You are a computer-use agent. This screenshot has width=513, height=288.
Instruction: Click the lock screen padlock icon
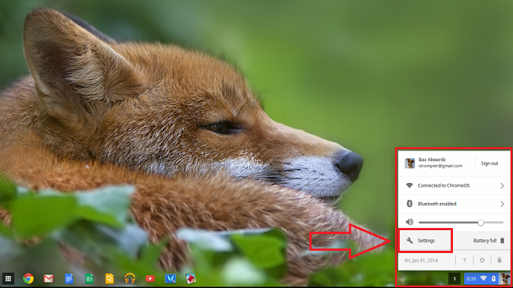[499, 260]
